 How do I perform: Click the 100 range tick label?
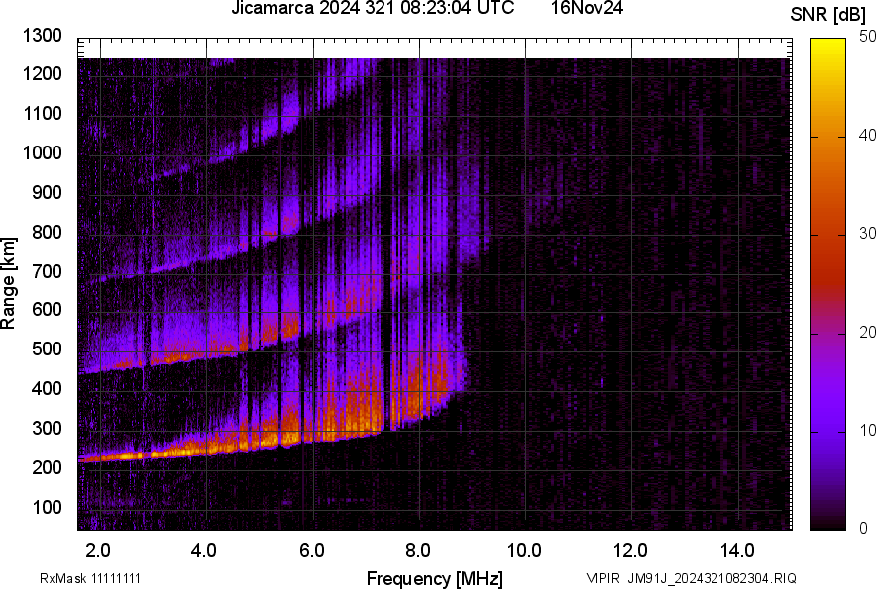pos(47,507)
